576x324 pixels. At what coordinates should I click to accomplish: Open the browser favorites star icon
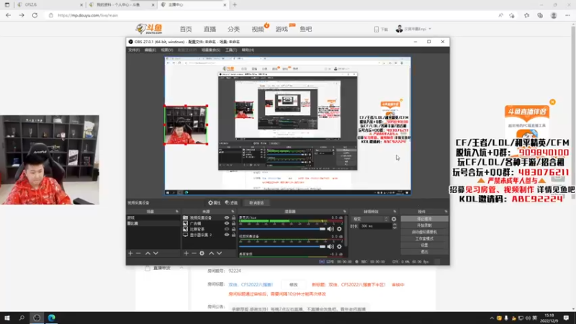coord(527,15)
